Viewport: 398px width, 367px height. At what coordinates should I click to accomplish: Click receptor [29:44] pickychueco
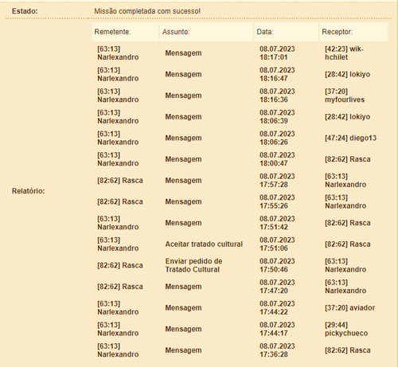pyautogui.click(x=346, y=329)
